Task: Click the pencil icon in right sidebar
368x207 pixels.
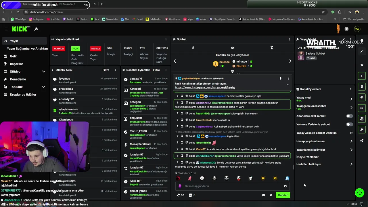Action: [362, 51]
